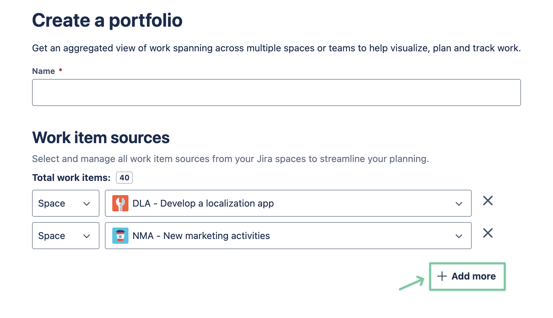This screenshot has height=318, width=553.
Task: Select the 'DLA - Develop a localization app' text
Action: [203, 203]
